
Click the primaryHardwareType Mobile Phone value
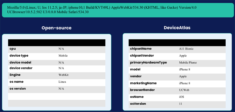188,63
